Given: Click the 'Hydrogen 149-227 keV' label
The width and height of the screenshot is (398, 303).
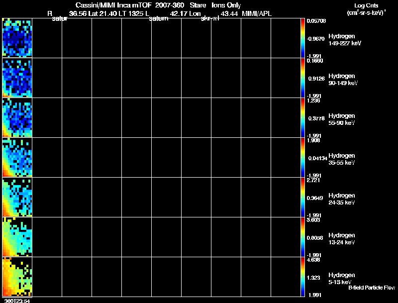Looking at the screenshot, I should click(344, 40).
